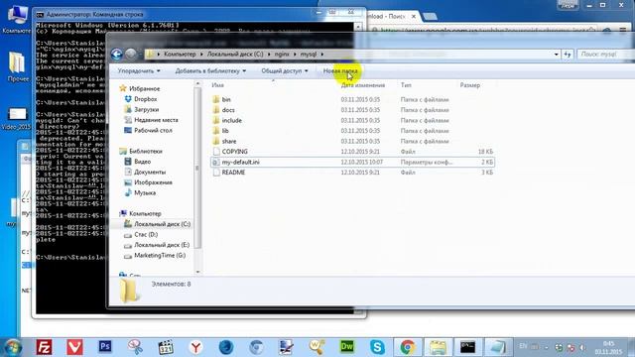635x357 pixels.
Task: Open the Media Player Classic taskbar icon
Action: [166, 347]
